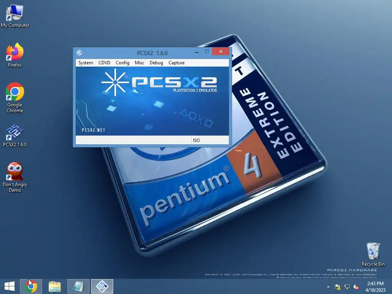
Task: Open the Windows Start button
Action: 10,286
